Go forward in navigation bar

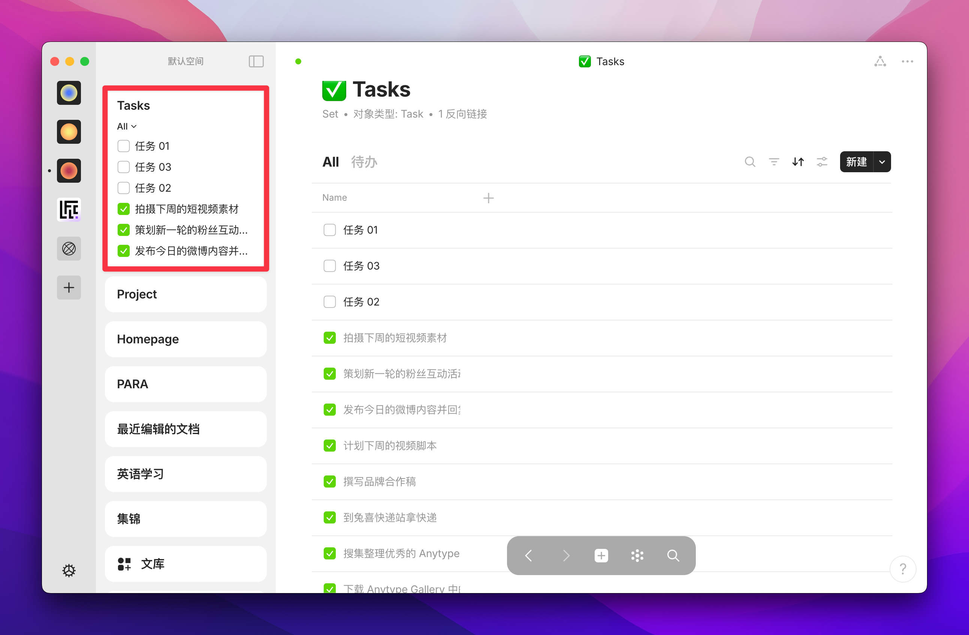pos(565,556)
